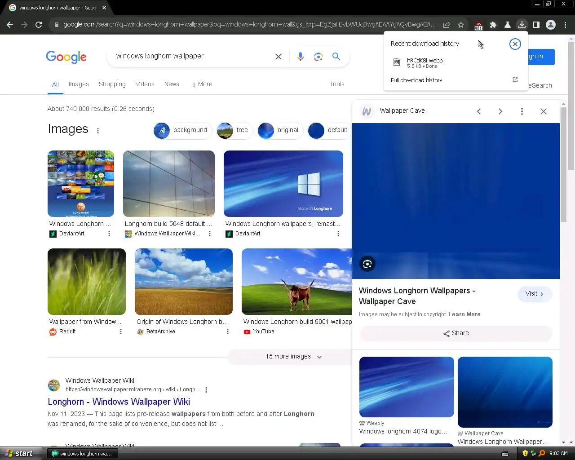Viewport: 575px width, 460px height.
Task: Filter images by the background chip
Action: coord(182,130)
